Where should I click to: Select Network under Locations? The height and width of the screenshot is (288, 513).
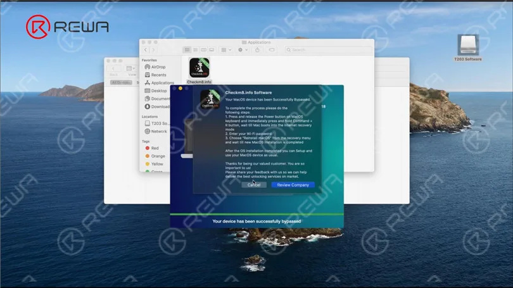coord(156,131)
